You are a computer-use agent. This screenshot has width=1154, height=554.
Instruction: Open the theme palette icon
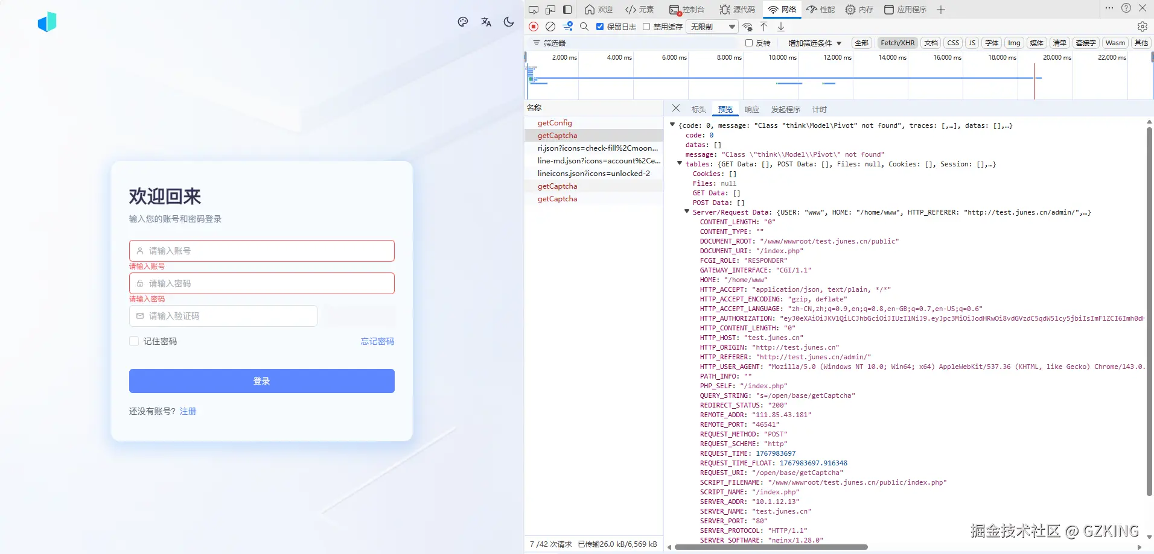click(x=463, y=22)
